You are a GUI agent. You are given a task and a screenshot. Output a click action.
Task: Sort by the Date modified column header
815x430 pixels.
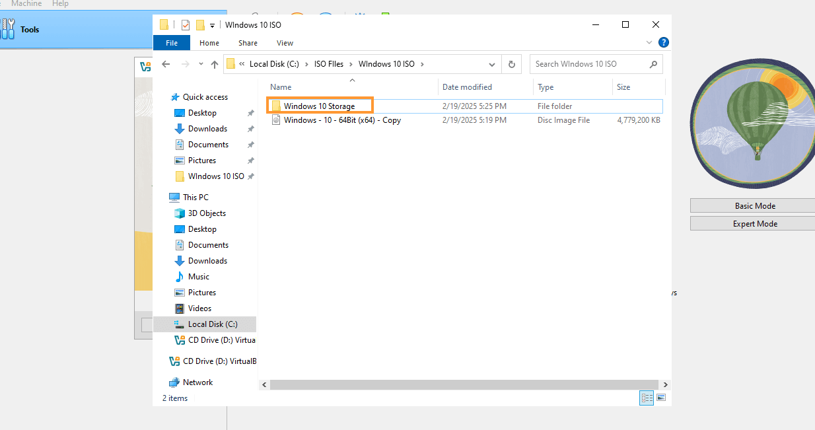[x=467, y=87]
